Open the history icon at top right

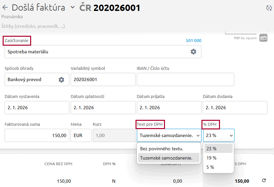(x=269, y=8)
